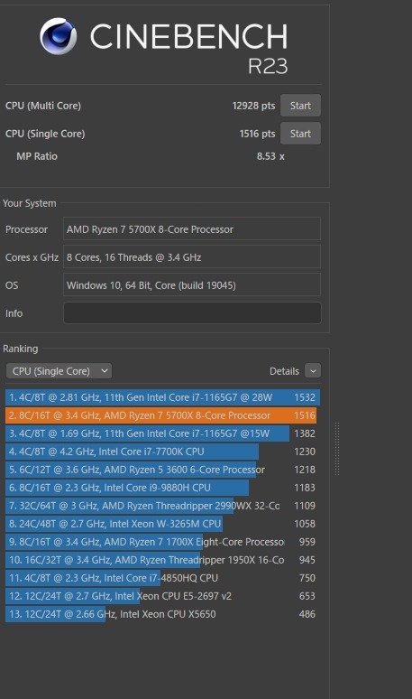Select the Threadripper 2990WX ranking row
412x699 pixels.
pyautogui.click(x=162, y=506)
